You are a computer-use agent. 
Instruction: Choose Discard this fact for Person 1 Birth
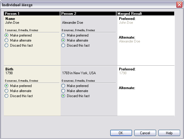(7, 96)
